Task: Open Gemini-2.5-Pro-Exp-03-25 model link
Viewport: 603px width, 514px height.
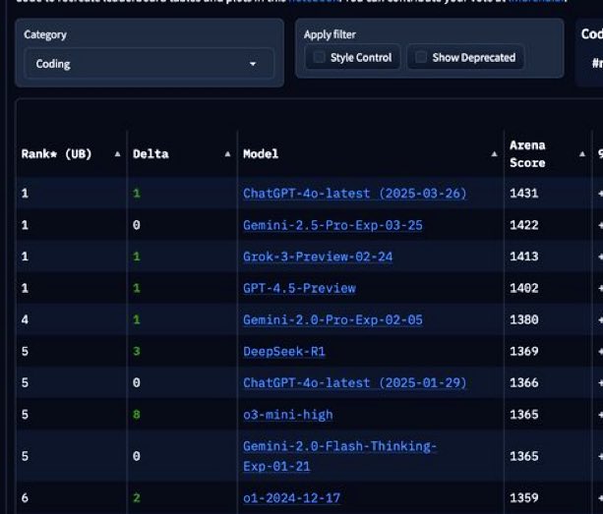Action: click(332, 225)
